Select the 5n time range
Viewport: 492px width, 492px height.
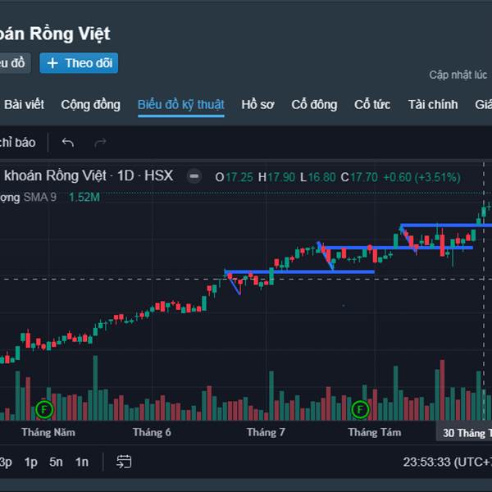pos(56,462)
